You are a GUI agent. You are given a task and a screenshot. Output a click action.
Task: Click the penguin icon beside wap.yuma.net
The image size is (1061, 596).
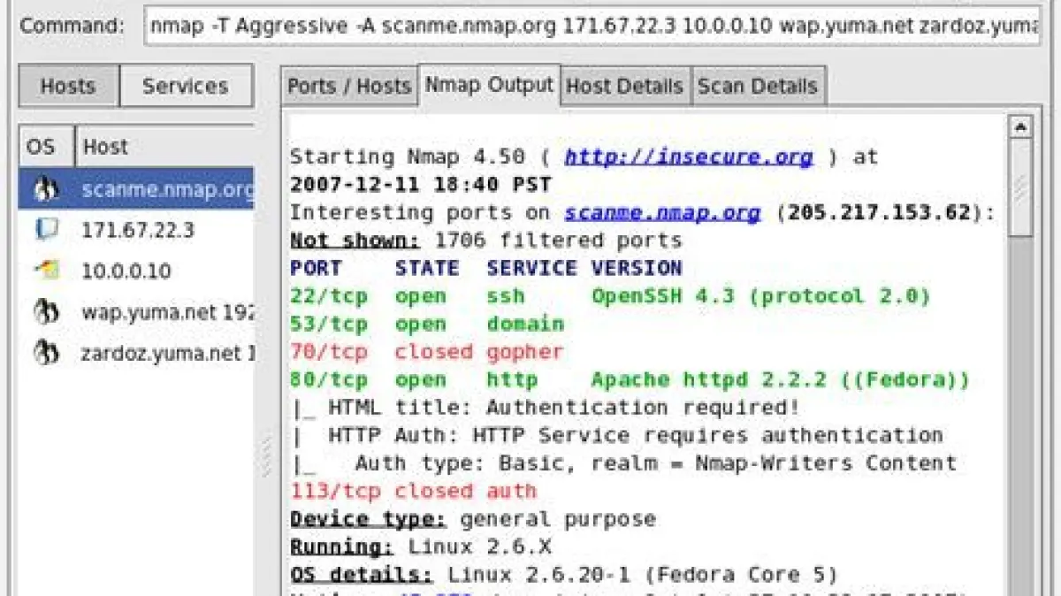tap(46, 312)
